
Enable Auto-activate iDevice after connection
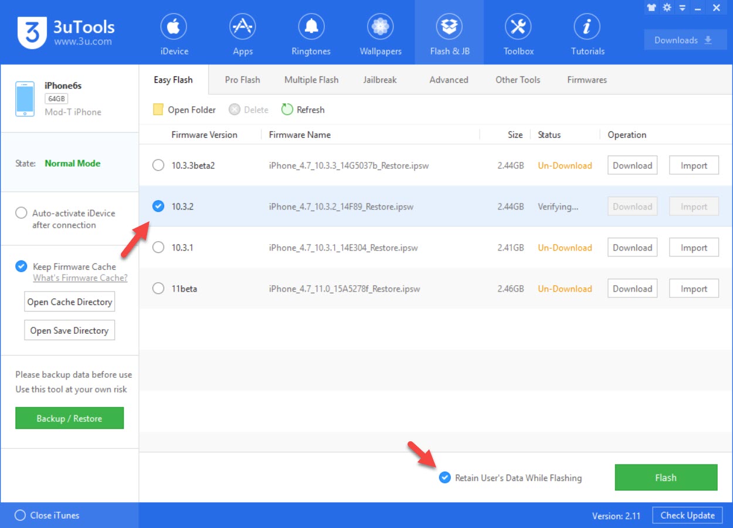[21, 213]
